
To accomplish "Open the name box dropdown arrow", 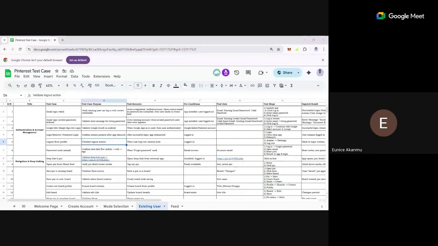I will coord(21,95).
